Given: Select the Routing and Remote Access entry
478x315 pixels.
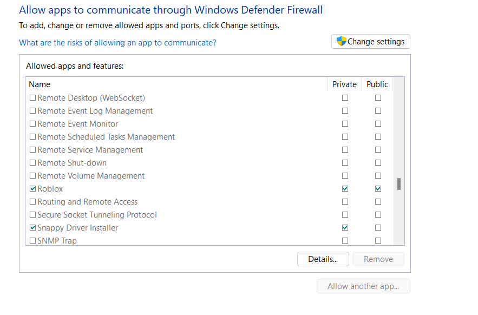Looking at the screenshot, I should click(87, 202).
